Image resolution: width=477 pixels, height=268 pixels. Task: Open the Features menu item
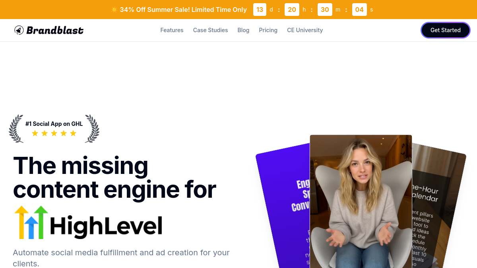[x=172, y=30]
